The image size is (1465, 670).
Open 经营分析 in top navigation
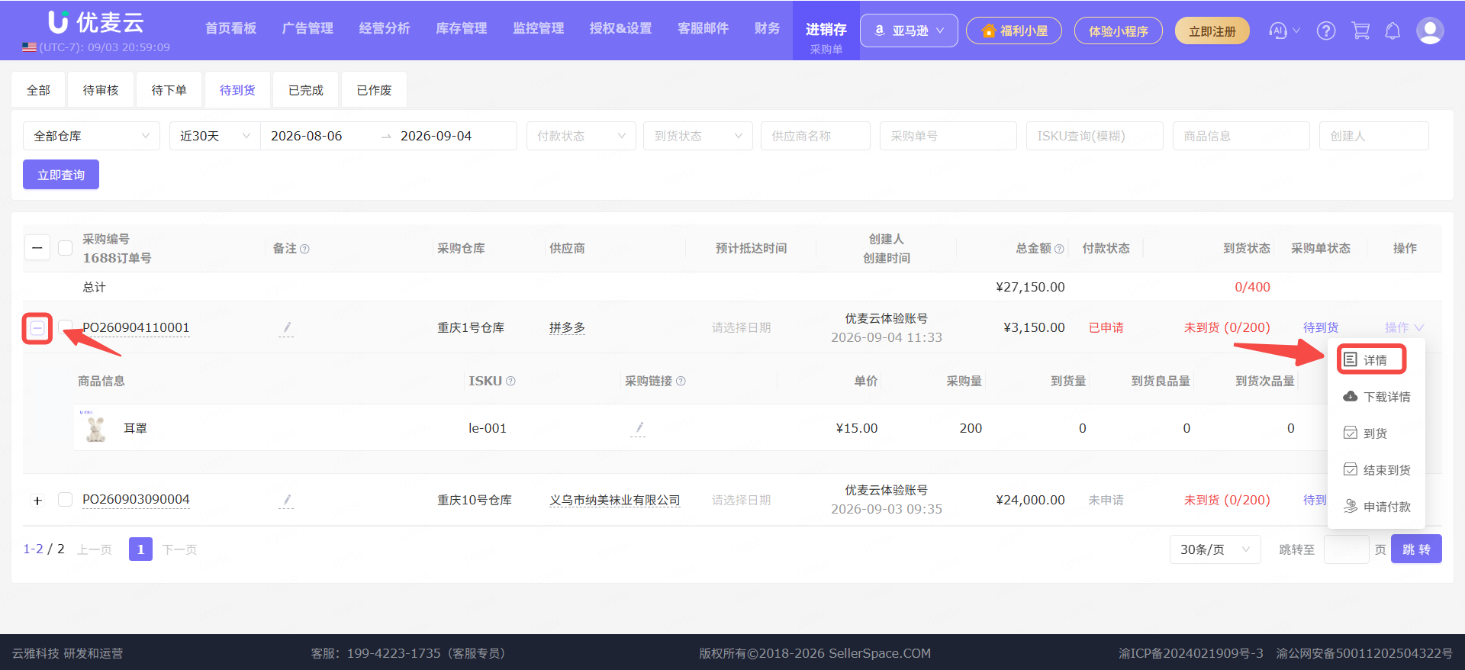click(385, 29)
